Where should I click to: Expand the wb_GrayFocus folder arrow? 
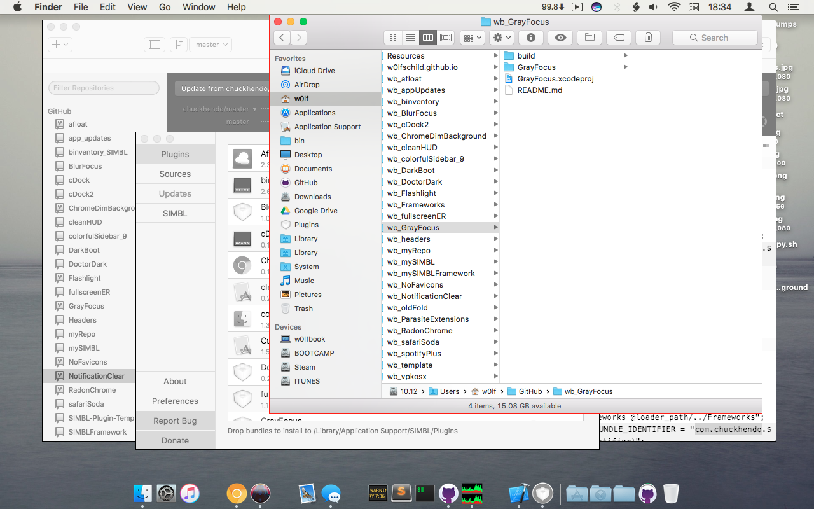[x=495, y=228]
